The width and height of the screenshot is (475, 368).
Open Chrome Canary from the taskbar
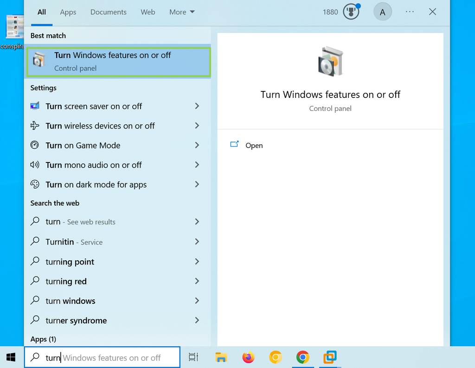(x=276, y=357)
